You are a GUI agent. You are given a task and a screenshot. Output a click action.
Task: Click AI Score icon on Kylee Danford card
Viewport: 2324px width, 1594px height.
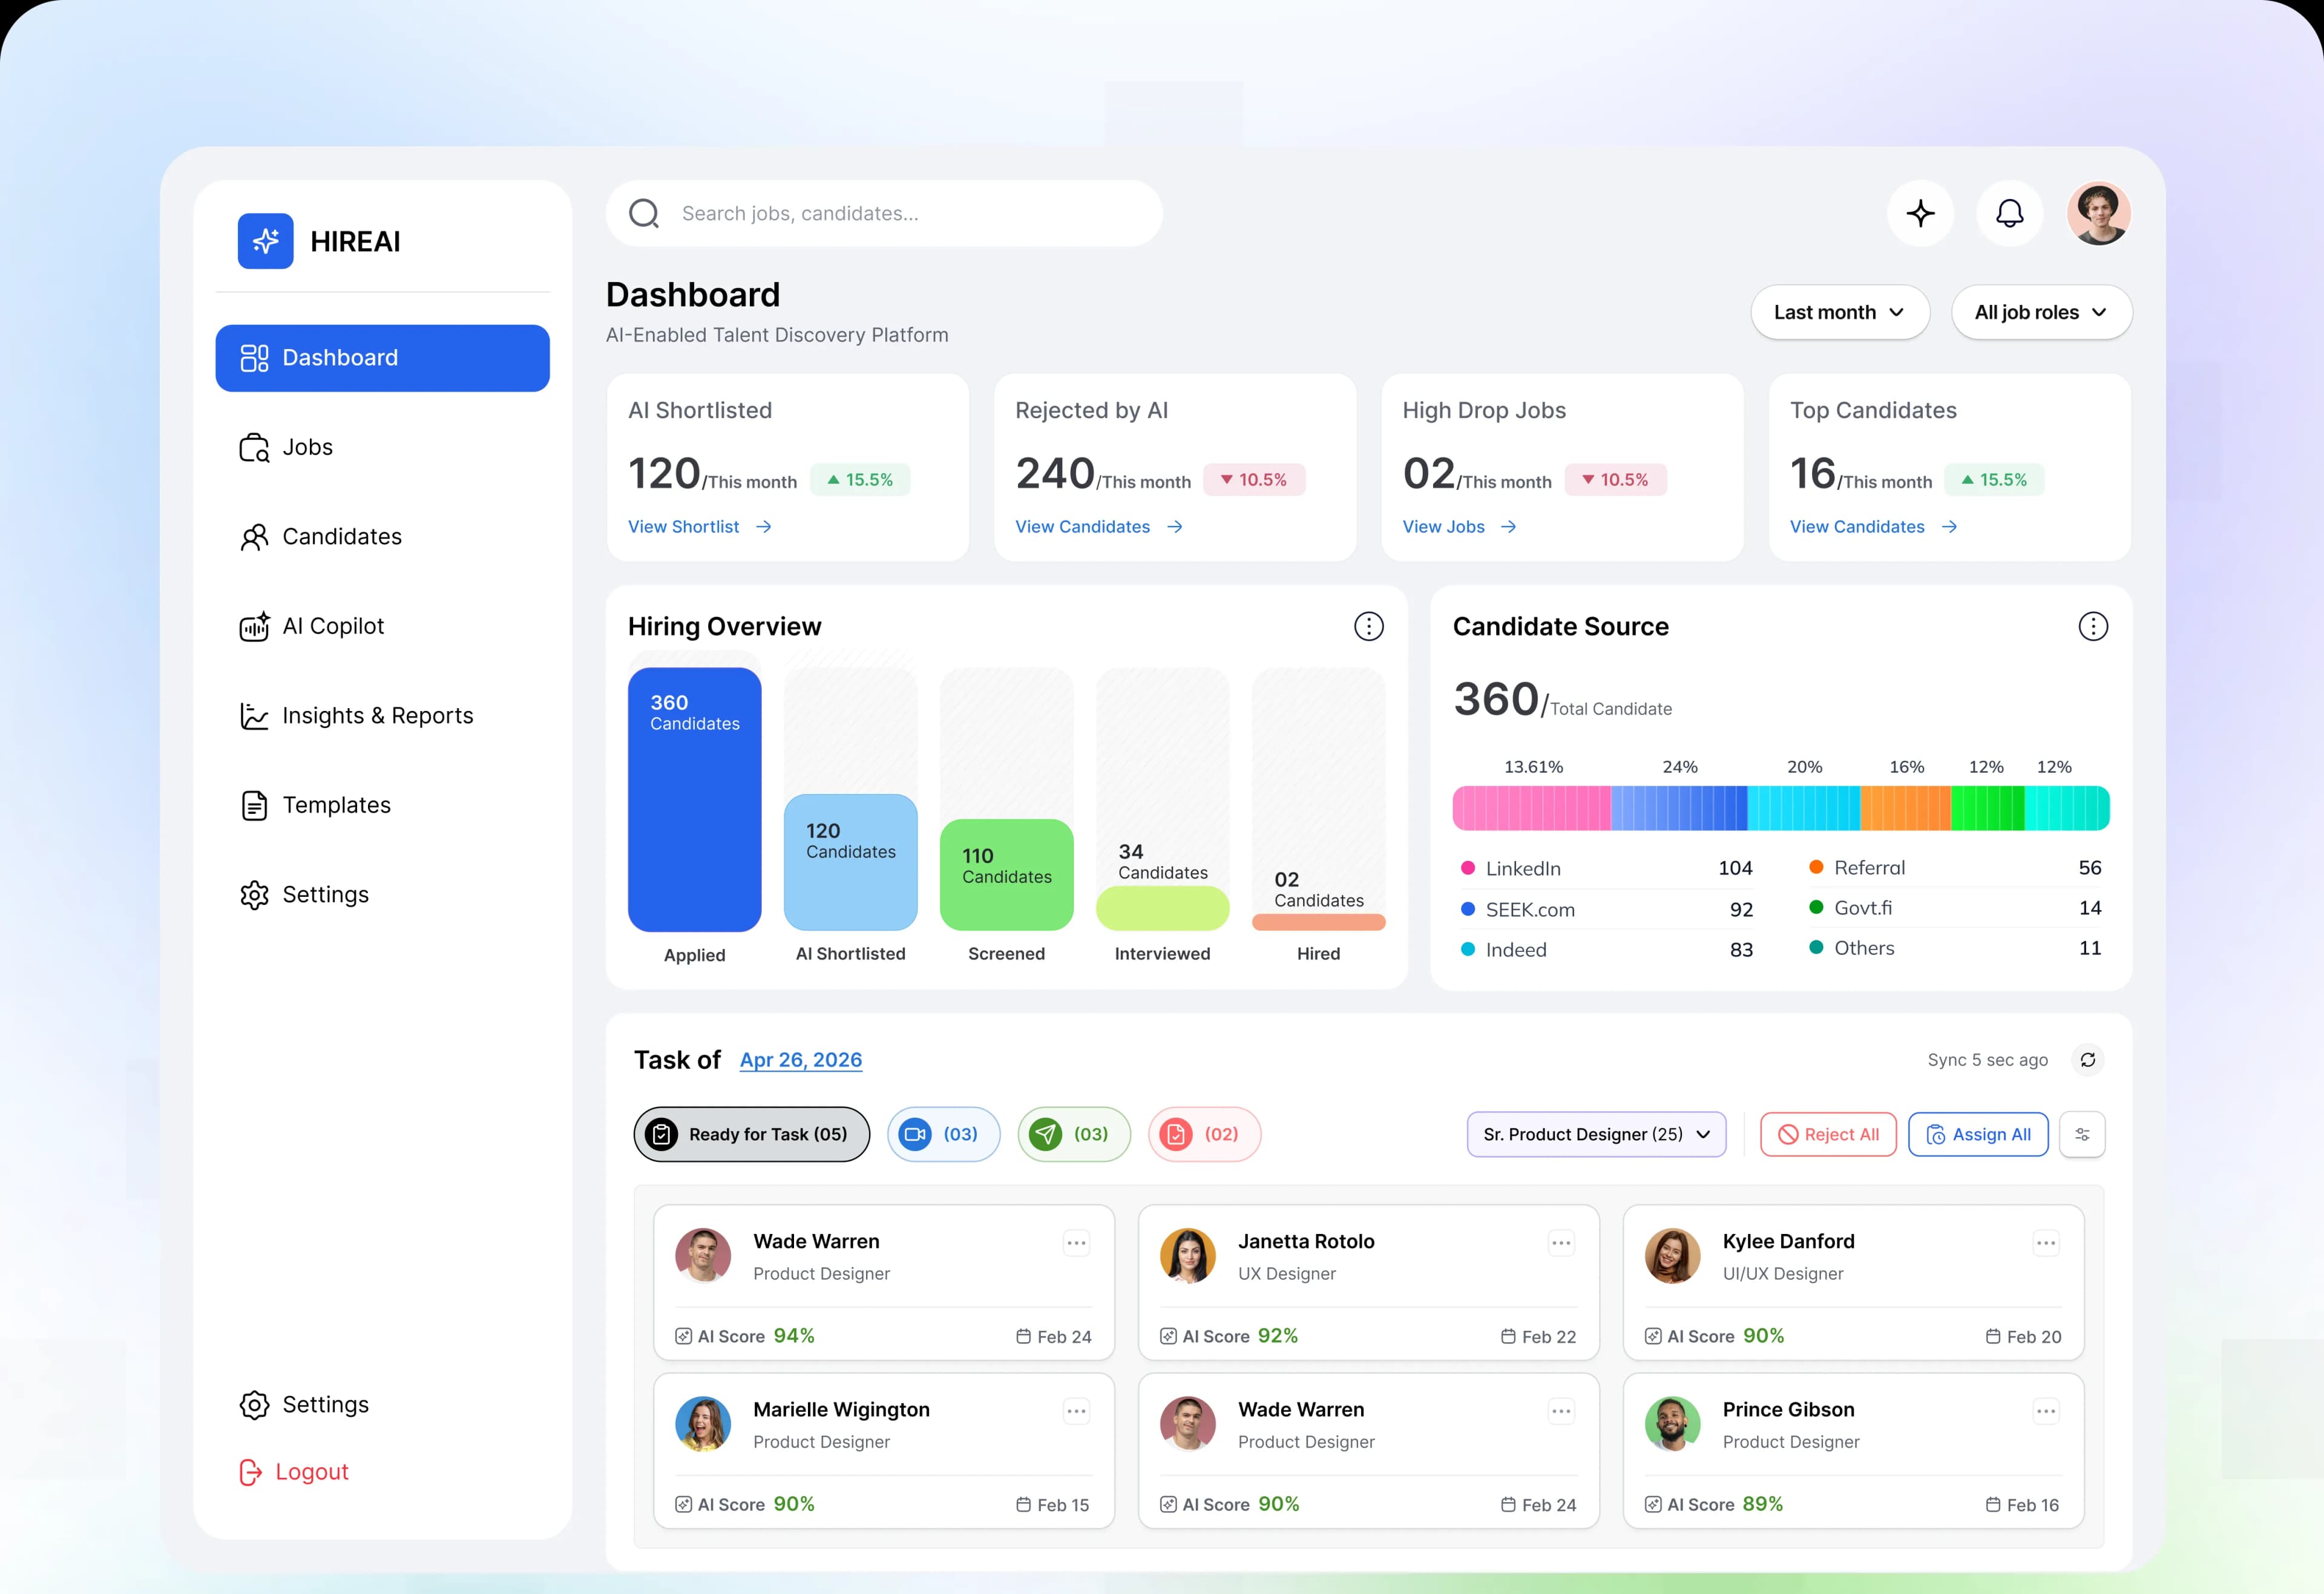[1653, 1336]
